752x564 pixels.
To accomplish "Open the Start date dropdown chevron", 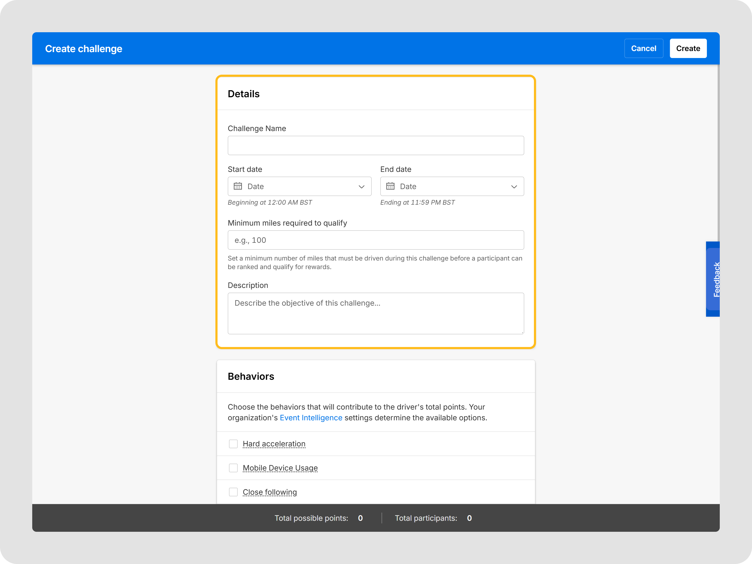I will [x=361, y=187].
